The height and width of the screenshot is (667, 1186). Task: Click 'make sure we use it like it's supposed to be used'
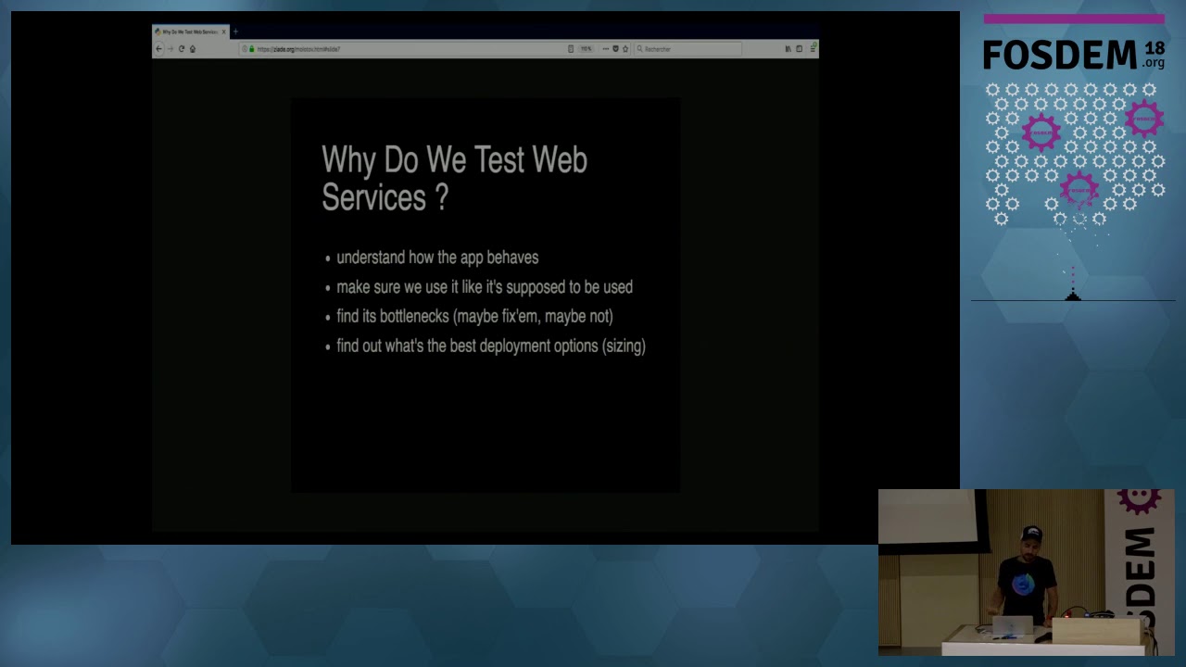485,287
